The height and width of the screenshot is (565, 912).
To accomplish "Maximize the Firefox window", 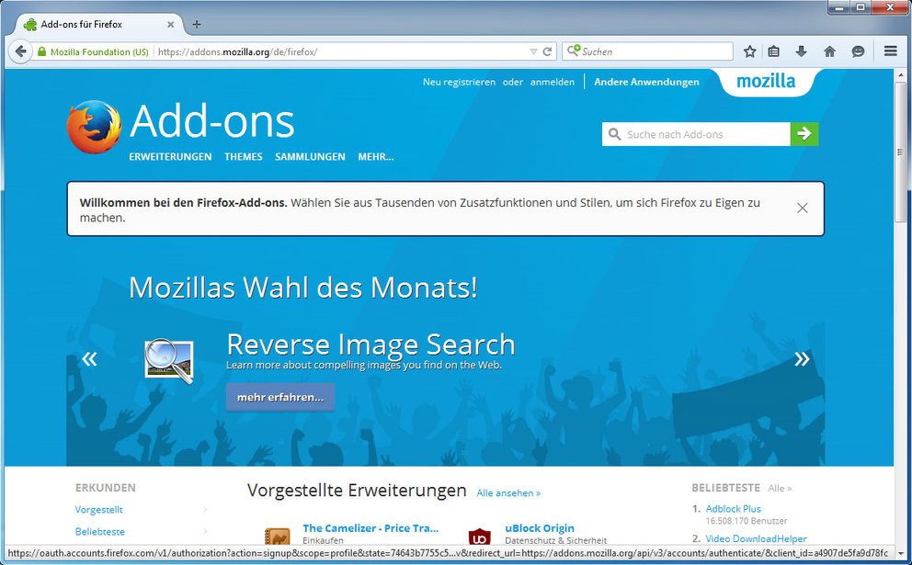I will point(861,7).
